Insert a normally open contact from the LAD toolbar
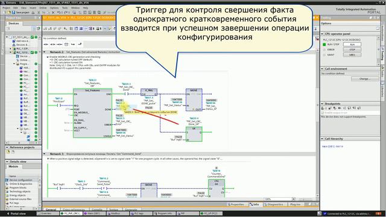This screenshot has width=386, height=217. (x=46, y=44)
